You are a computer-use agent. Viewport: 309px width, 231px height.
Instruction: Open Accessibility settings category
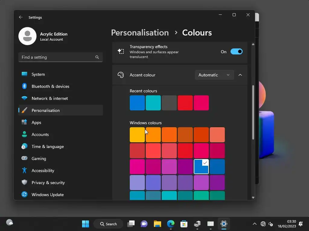[61, 171]
